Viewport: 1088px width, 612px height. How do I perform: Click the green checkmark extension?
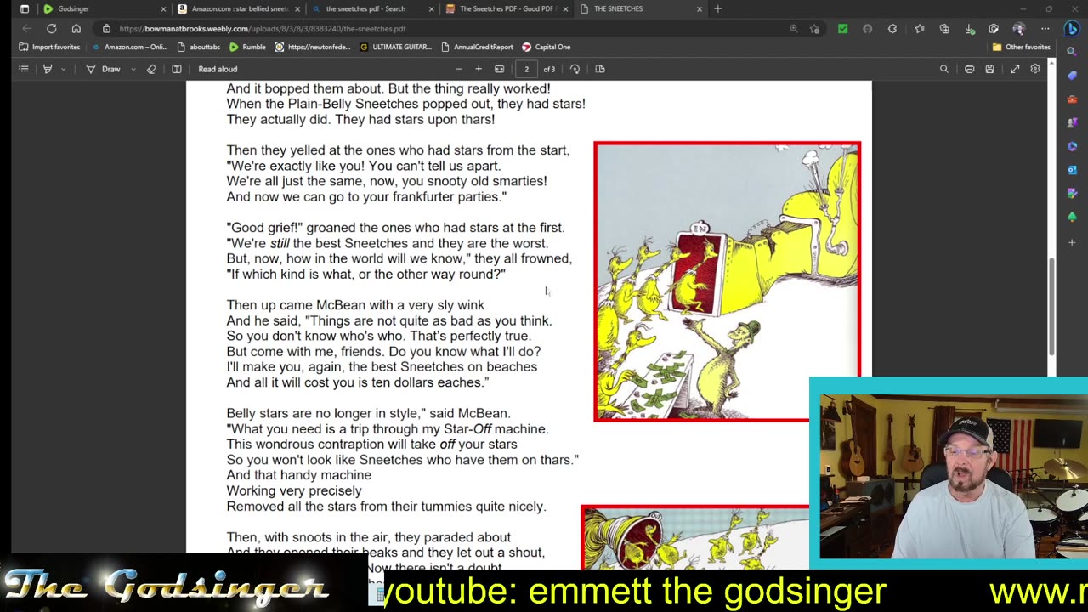point(842,29)
